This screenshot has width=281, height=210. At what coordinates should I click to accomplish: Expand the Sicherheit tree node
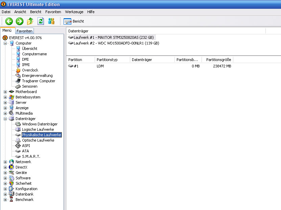coord(5,183)
